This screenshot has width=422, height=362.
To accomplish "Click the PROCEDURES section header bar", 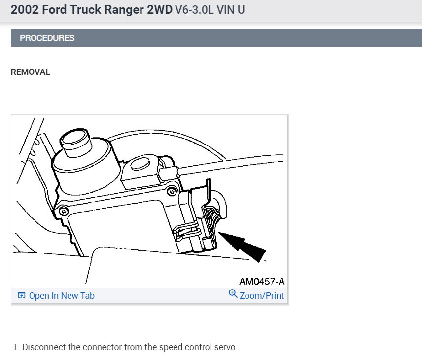I will [x=216, y=37].
